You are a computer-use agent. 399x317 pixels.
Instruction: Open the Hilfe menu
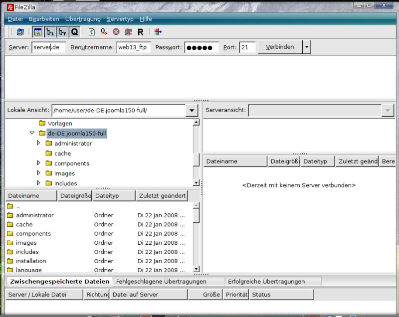tap(146, 19)
